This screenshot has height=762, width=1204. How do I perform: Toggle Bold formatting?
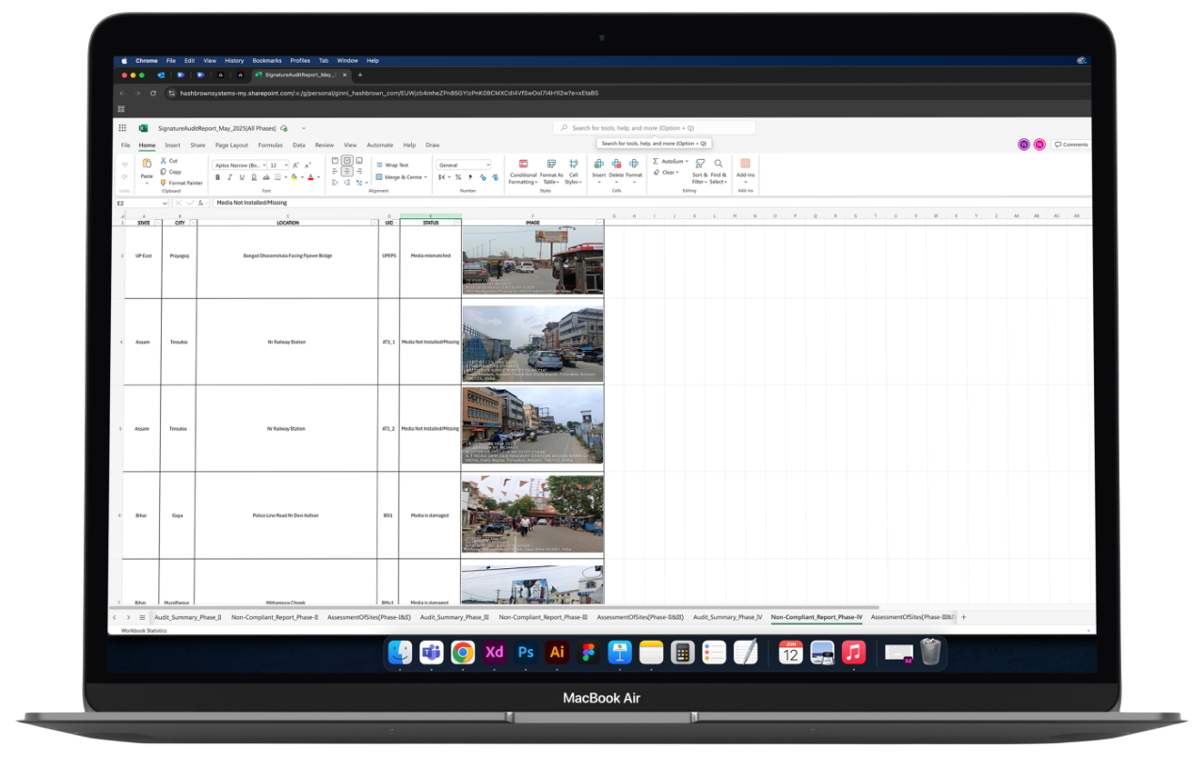217,177
